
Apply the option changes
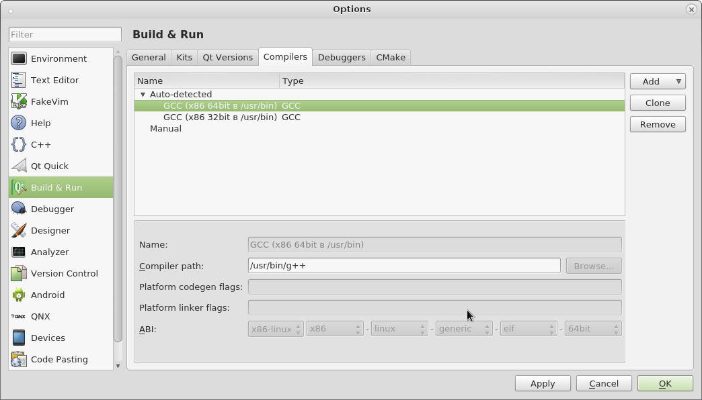(543, 383)
